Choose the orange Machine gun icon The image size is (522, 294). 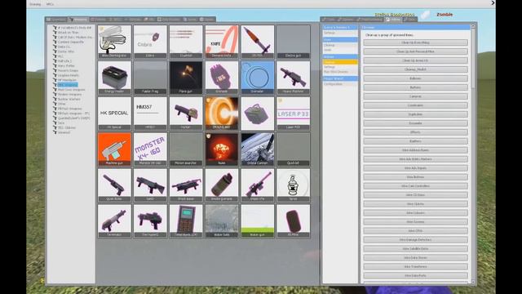tap(114, 149)
